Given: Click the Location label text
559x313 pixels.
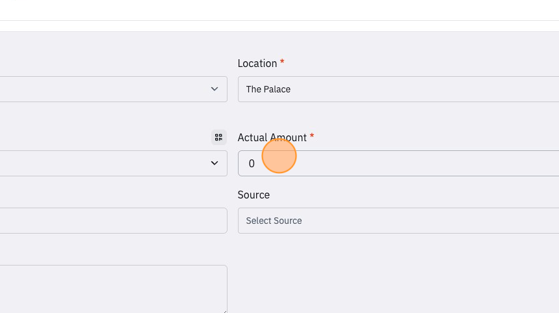Looking at the screenshot, I should (257, 64).
